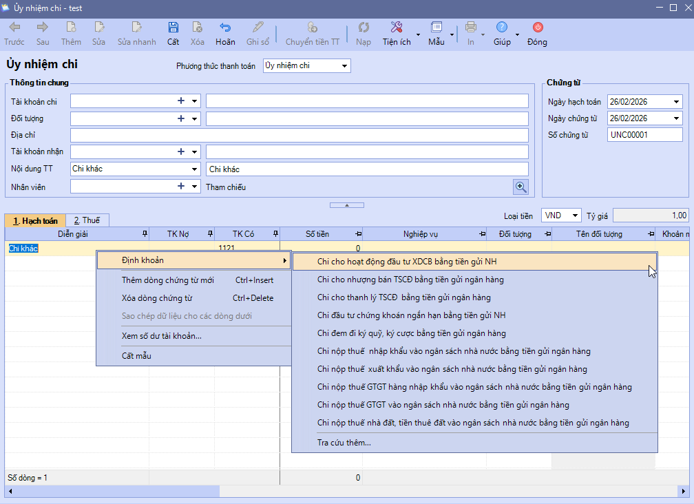Image resolution: width=694 pixels, height=504 pixels.
Task: Select Thêm dòng chứng từ mới
Action: (167, 280)
